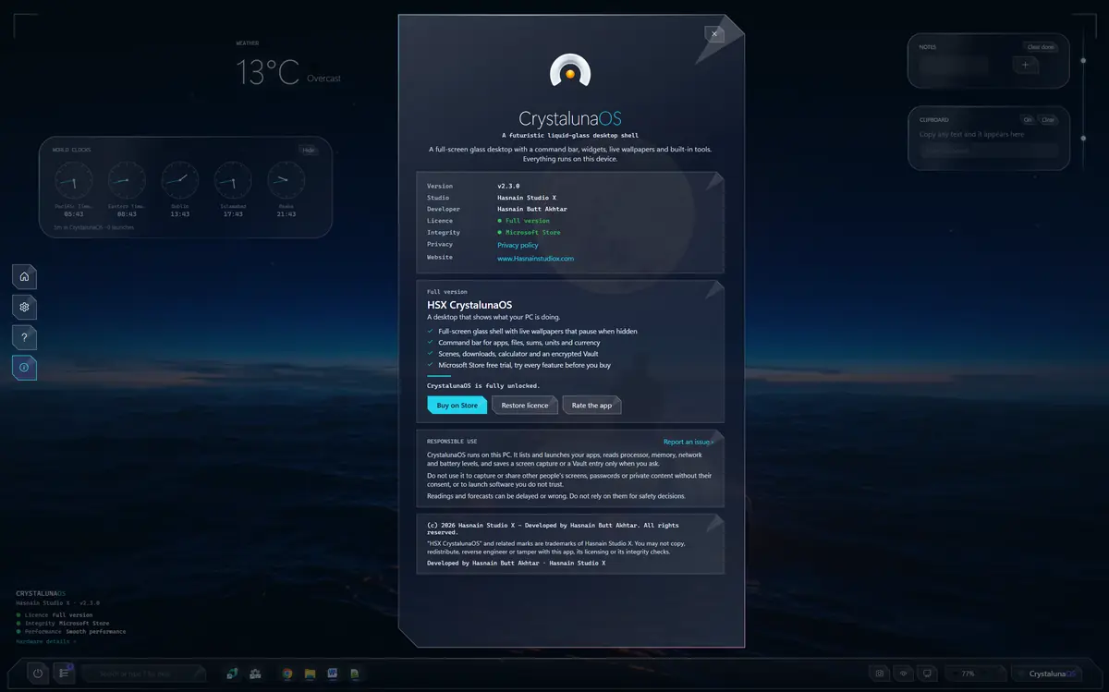This screenshot has width=1109, height=692.
Task: Click the Pacific time clock showing 05:43
Action: (74, 189)
